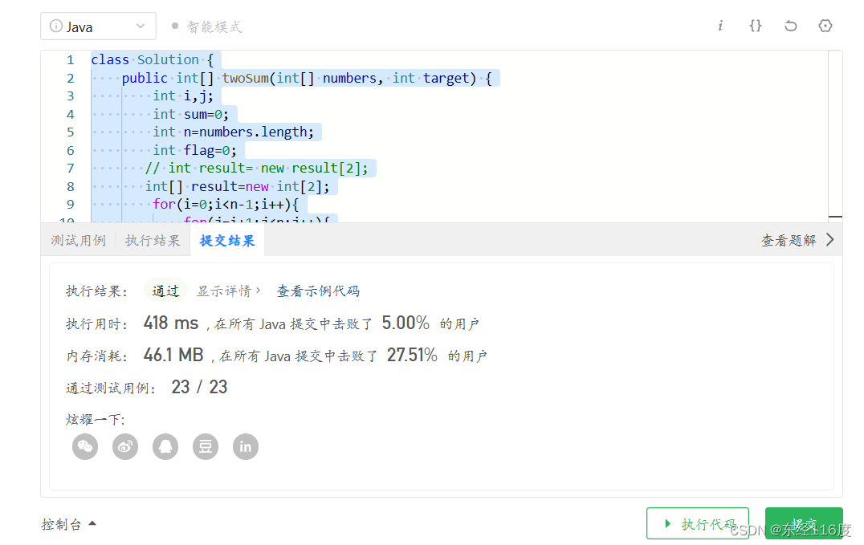Format code with the curly braces icon
The width and height of the screenshot is (864, 545).
click(x=755, y=26)
